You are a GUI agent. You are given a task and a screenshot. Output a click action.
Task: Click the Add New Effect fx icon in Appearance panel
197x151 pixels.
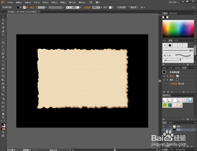click(172, 92)
